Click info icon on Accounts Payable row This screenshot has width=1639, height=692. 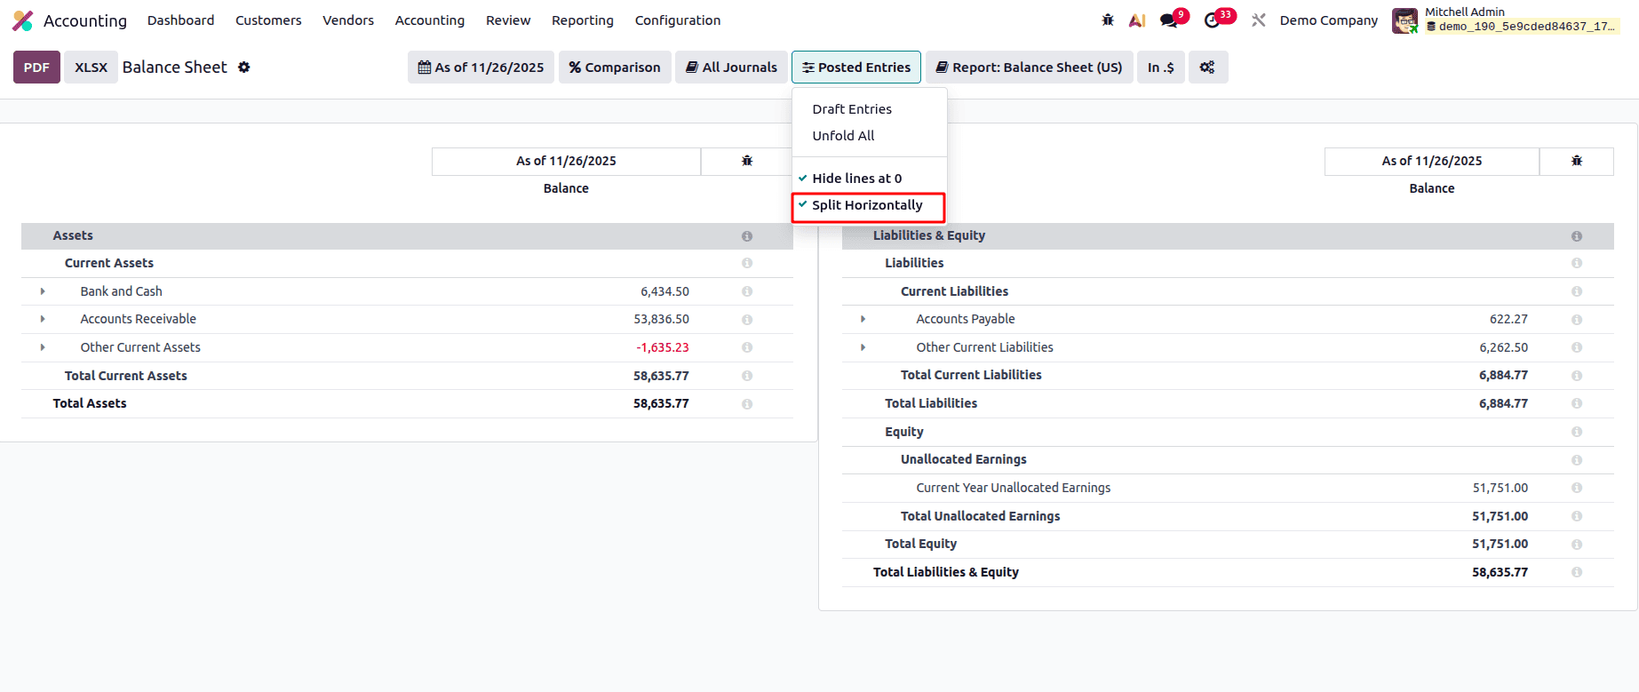click(x=1577, y=320)
